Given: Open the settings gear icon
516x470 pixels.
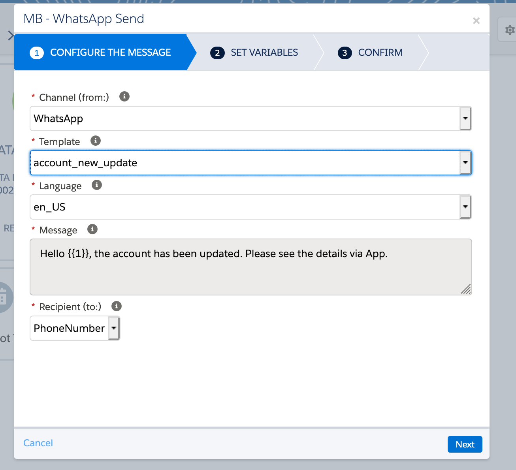Looking at the screenshot, I should tap(510, 30).
